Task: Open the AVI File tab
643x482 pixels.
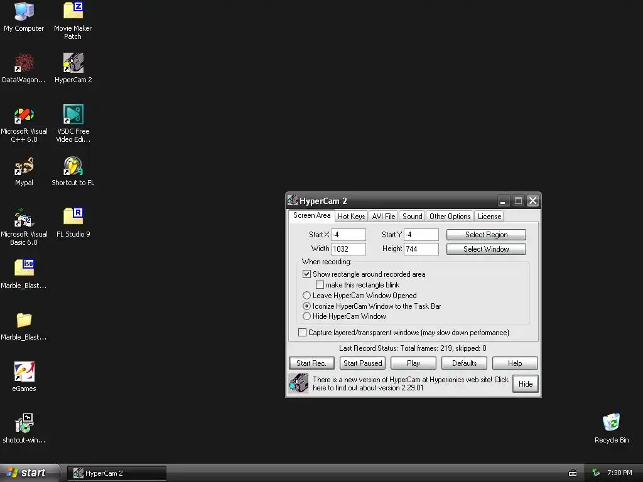Action: (x=384, y=217)
